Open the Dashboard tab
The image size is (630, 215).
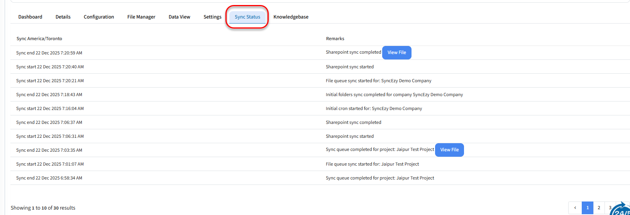point(30,17)
